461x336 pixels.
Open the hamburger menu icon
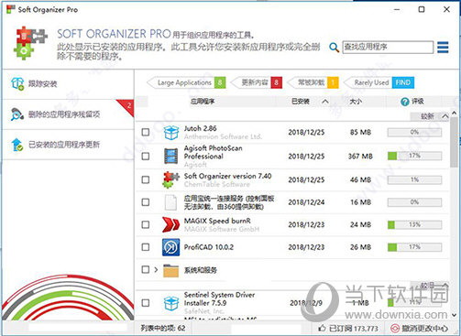click(443, 48)
